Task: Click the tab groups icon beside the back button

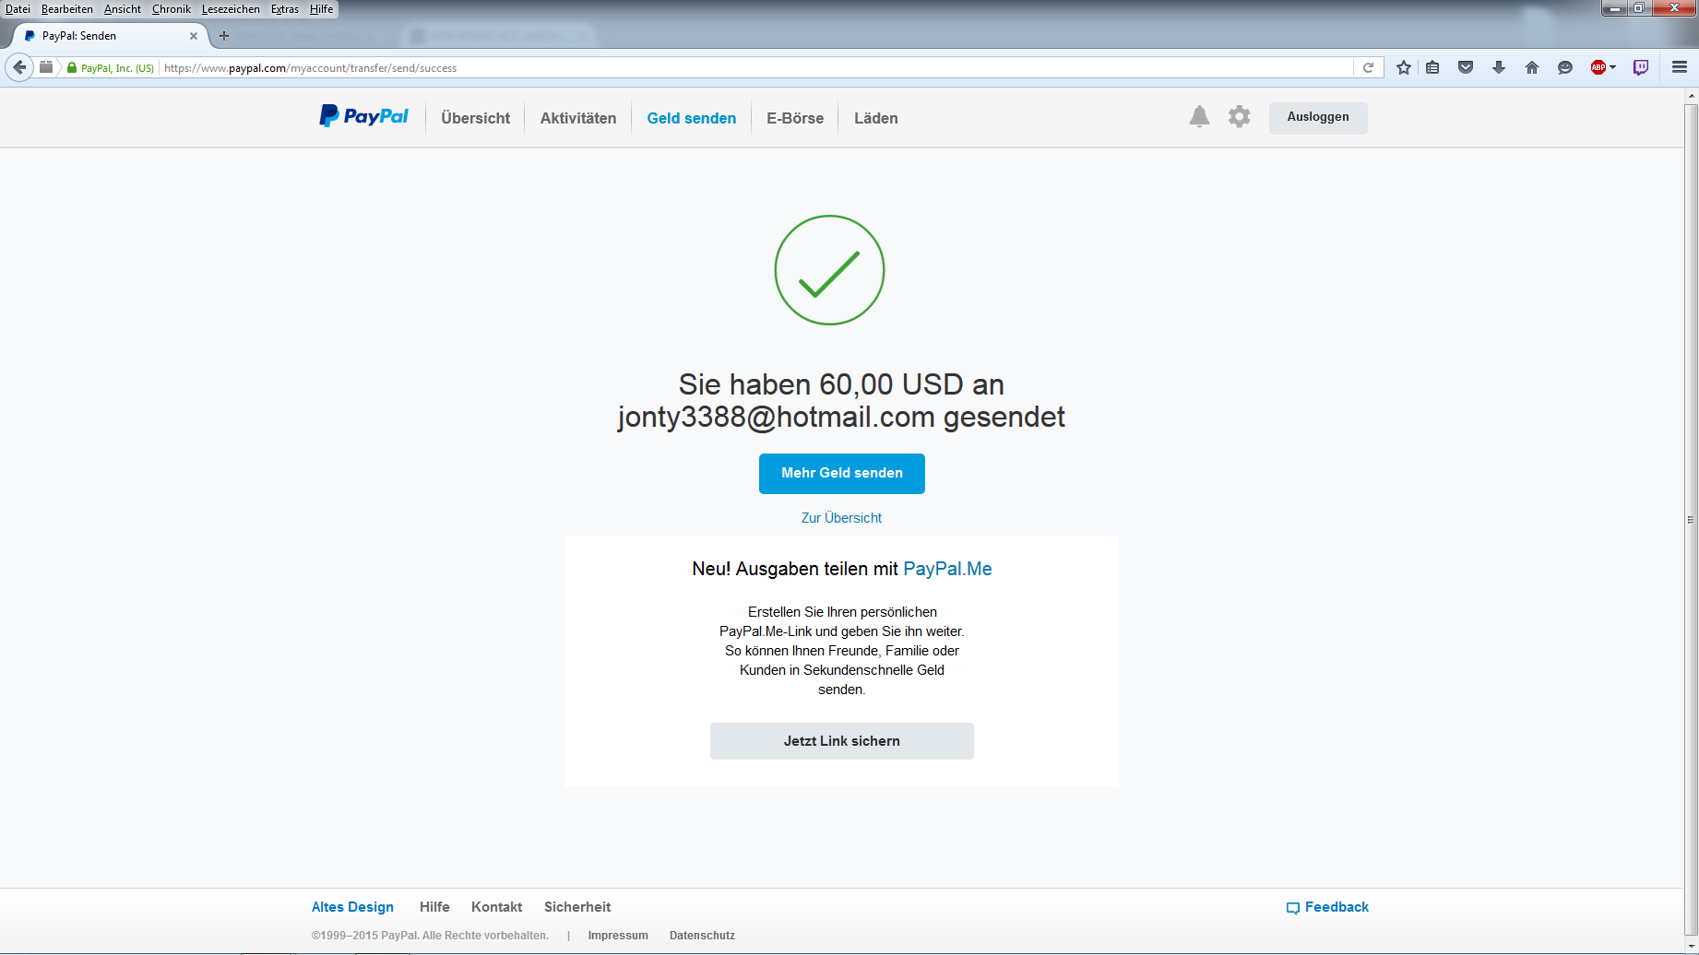Action: (46, 67)
